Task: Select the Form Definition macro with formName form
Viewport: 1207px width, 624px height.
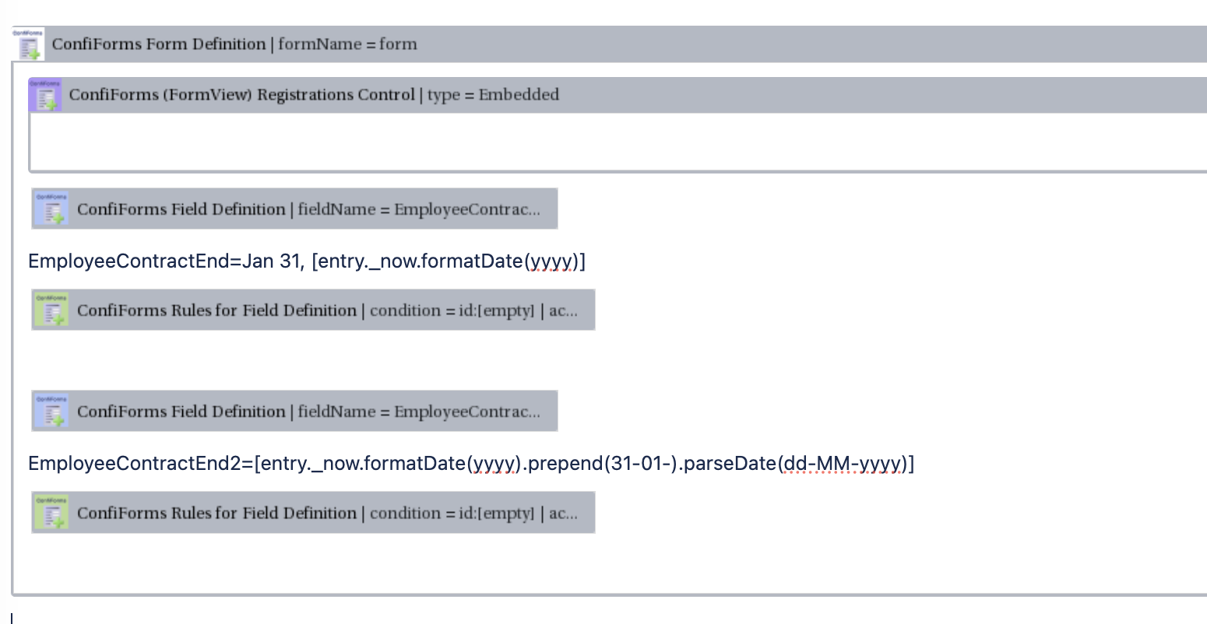Action: 234,44
